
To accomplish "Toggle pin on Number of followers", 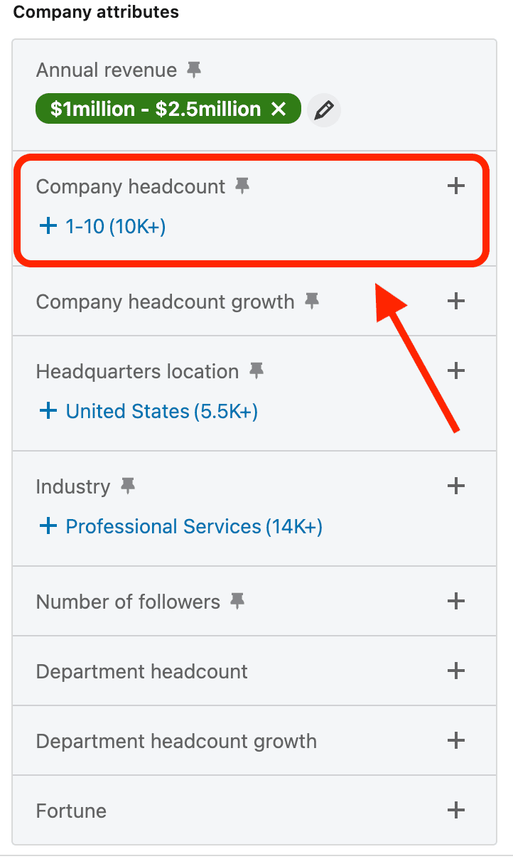I will pyautogui.click(x=237, y=602).
